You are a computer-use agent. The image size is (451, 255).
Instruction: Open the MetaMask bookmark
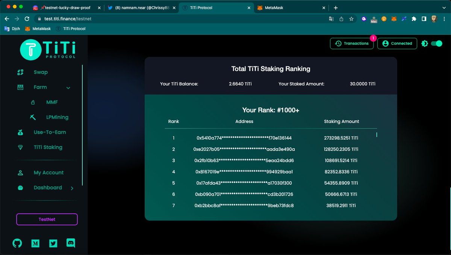38,29
